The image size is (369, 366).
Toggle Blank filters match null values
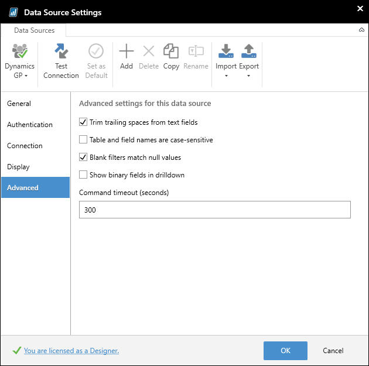(x=83, y=158)
